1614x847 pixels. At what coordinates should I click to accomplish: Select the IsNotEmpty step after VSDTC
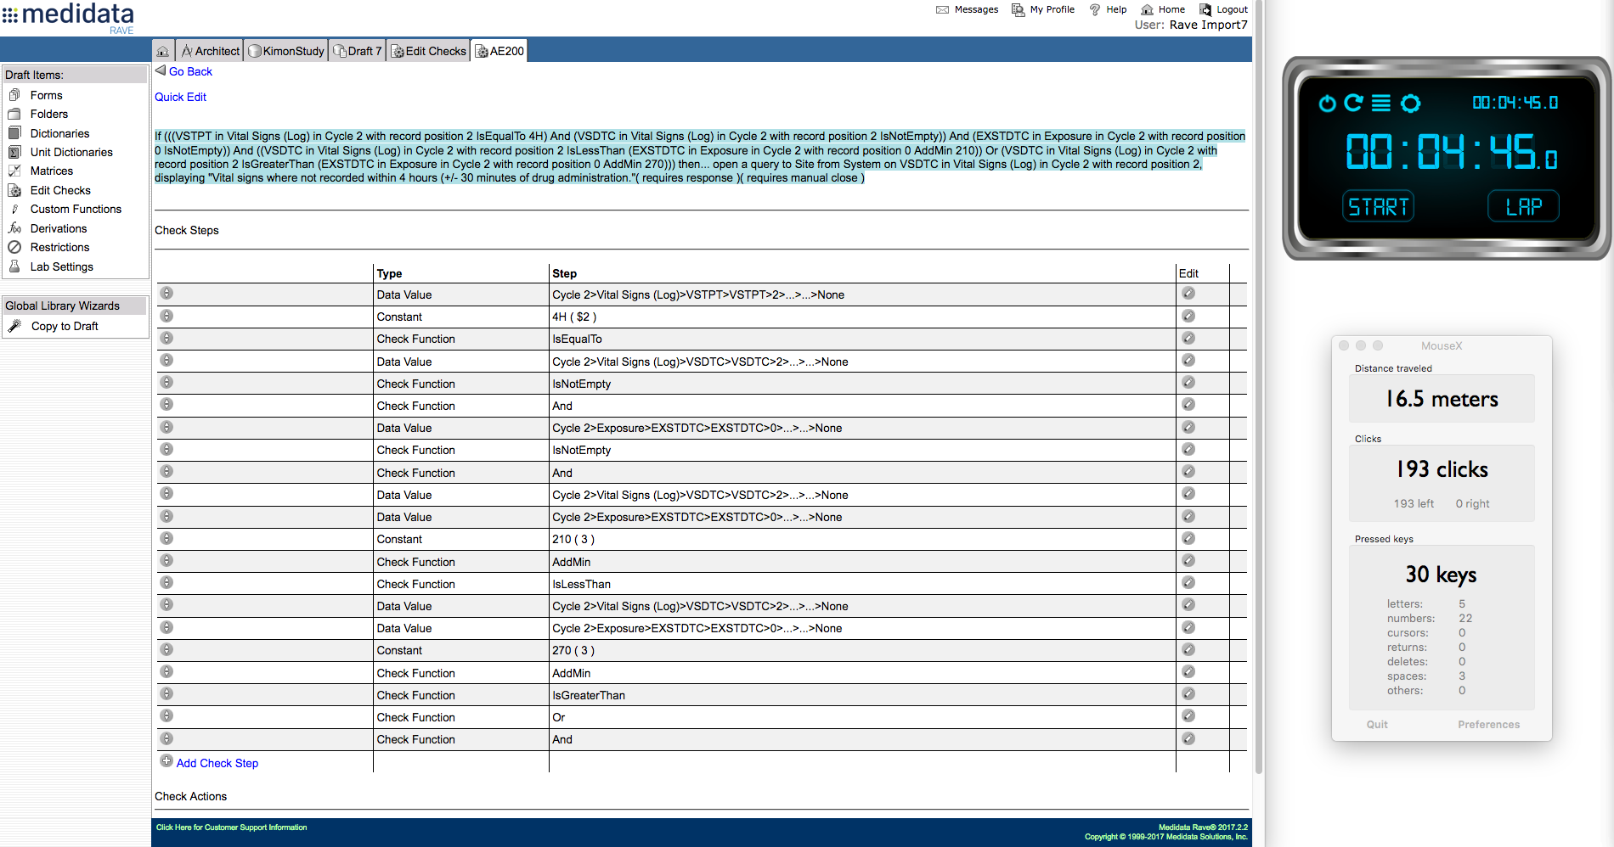[x=581, y=384]
